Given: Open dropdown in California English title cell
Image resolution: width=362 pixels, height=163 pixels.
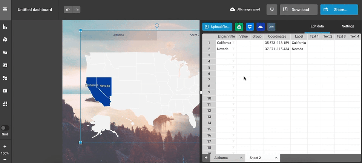Looking at the screenshot, I should [x=233, y=43].
